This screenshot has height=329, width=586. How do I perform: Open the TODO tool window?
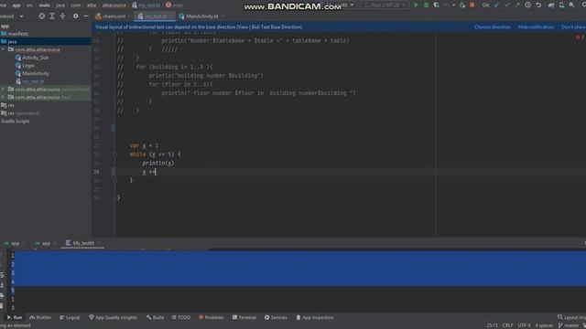[181, 317]
